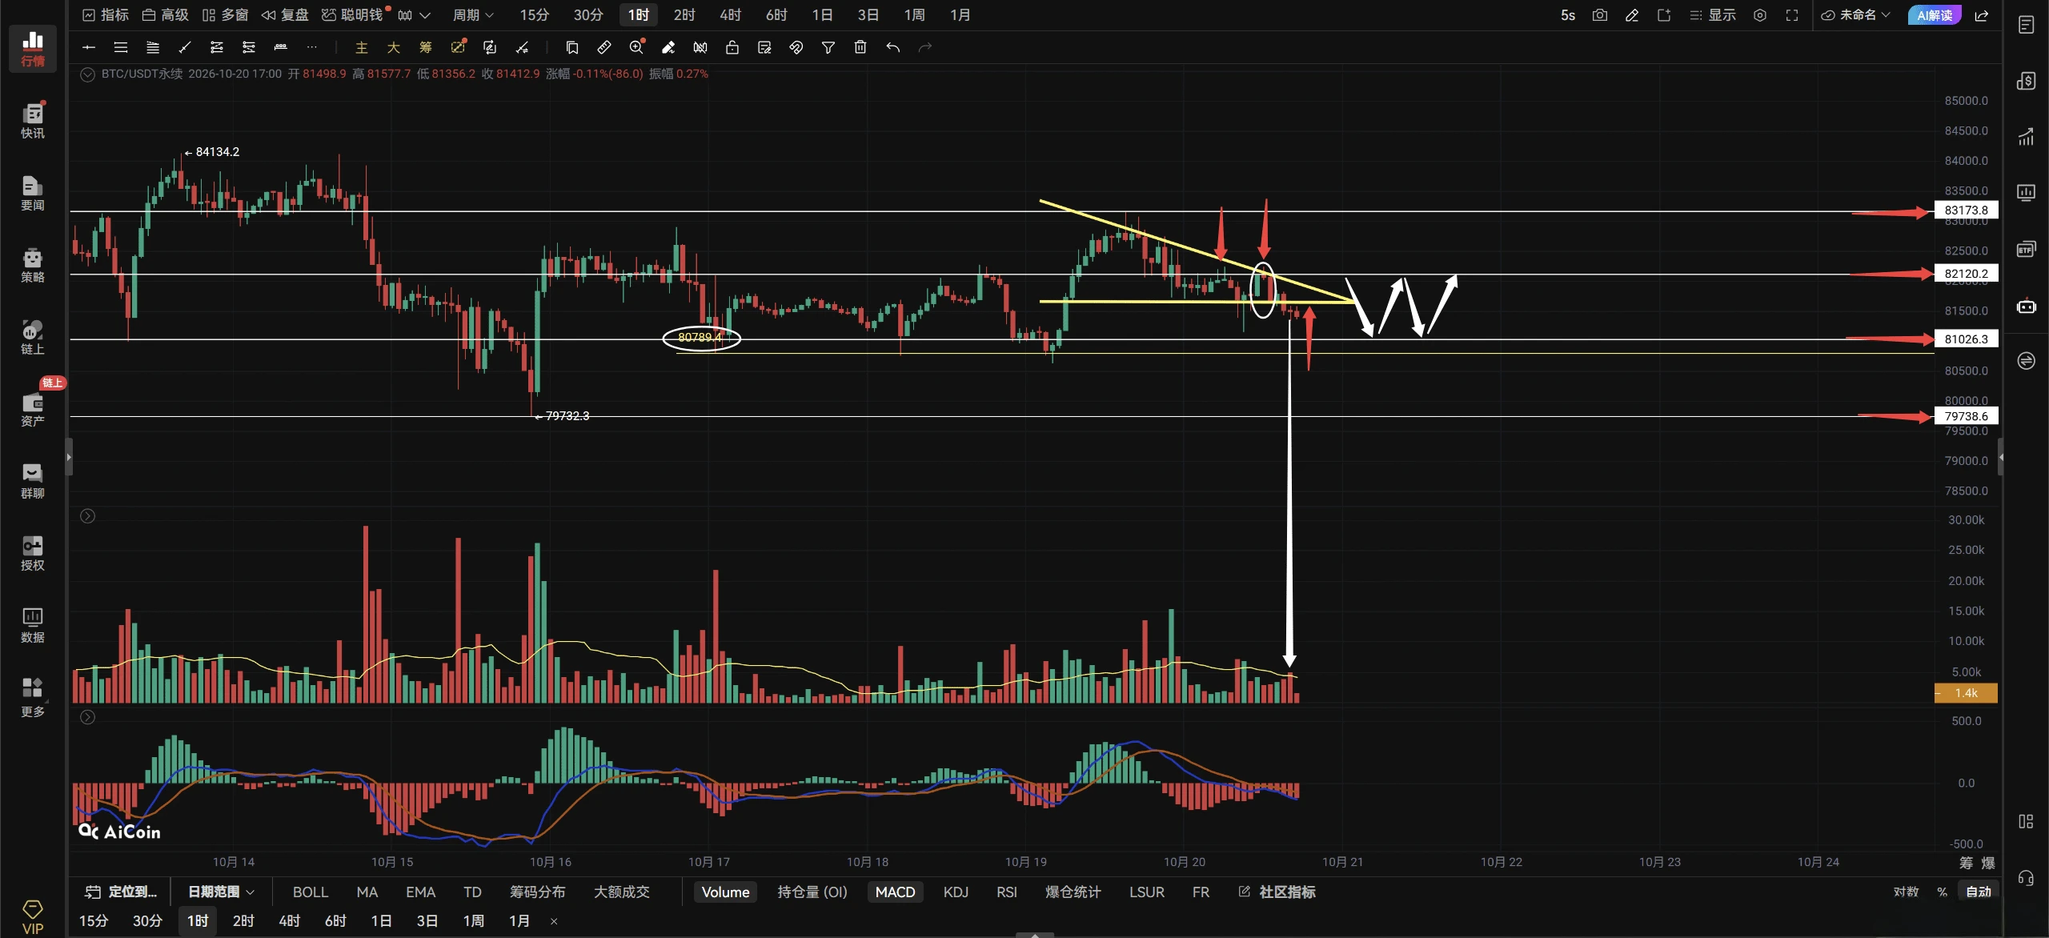Toggle the lock drawings padlock icon
2049x938 pixels.
[732, 48]
